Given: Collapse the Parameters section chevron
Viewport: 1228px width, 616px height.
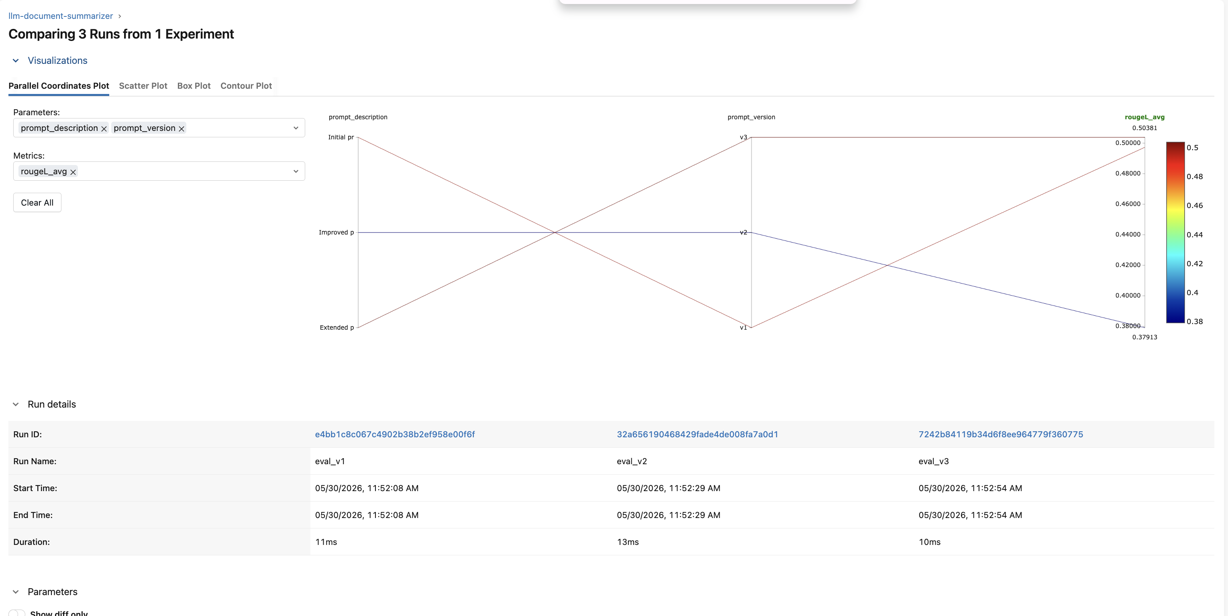Looking at the screenshot, I should [x=16, y=592].
